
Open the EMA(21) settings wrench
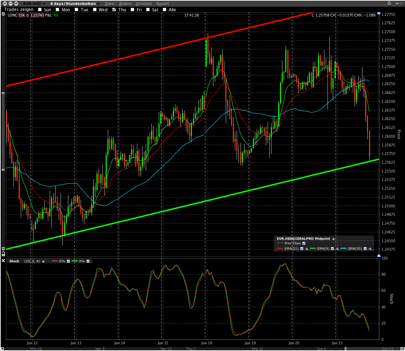coord(307,249)
